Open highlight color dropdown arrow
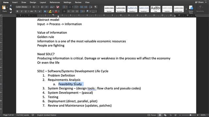Image resolution: width=209 pixels, height=117 pixels. 53,11
